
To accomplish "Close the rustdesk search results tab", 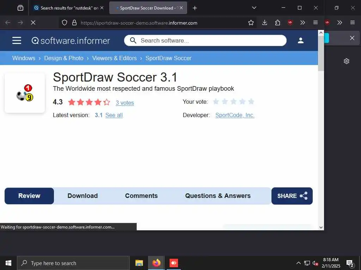I will click(102, 8).
